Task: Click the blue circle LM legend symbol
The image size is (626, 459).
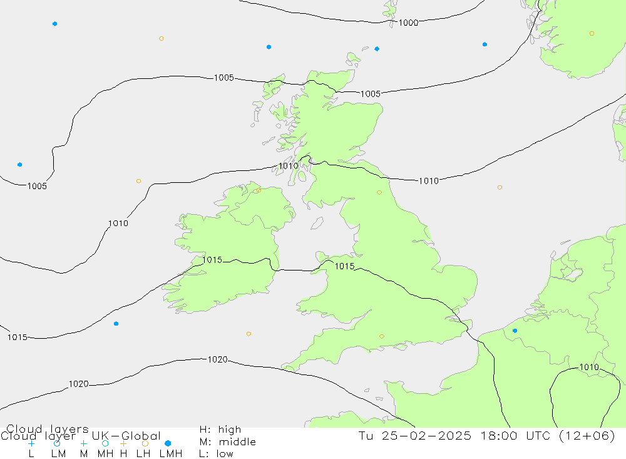Action: coord(57,443)
